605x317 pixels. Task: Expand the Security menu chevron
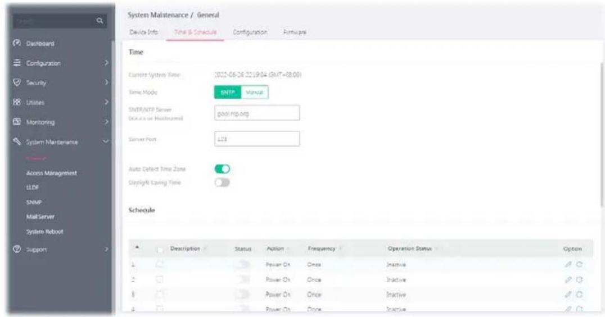[x=106, y=82]
